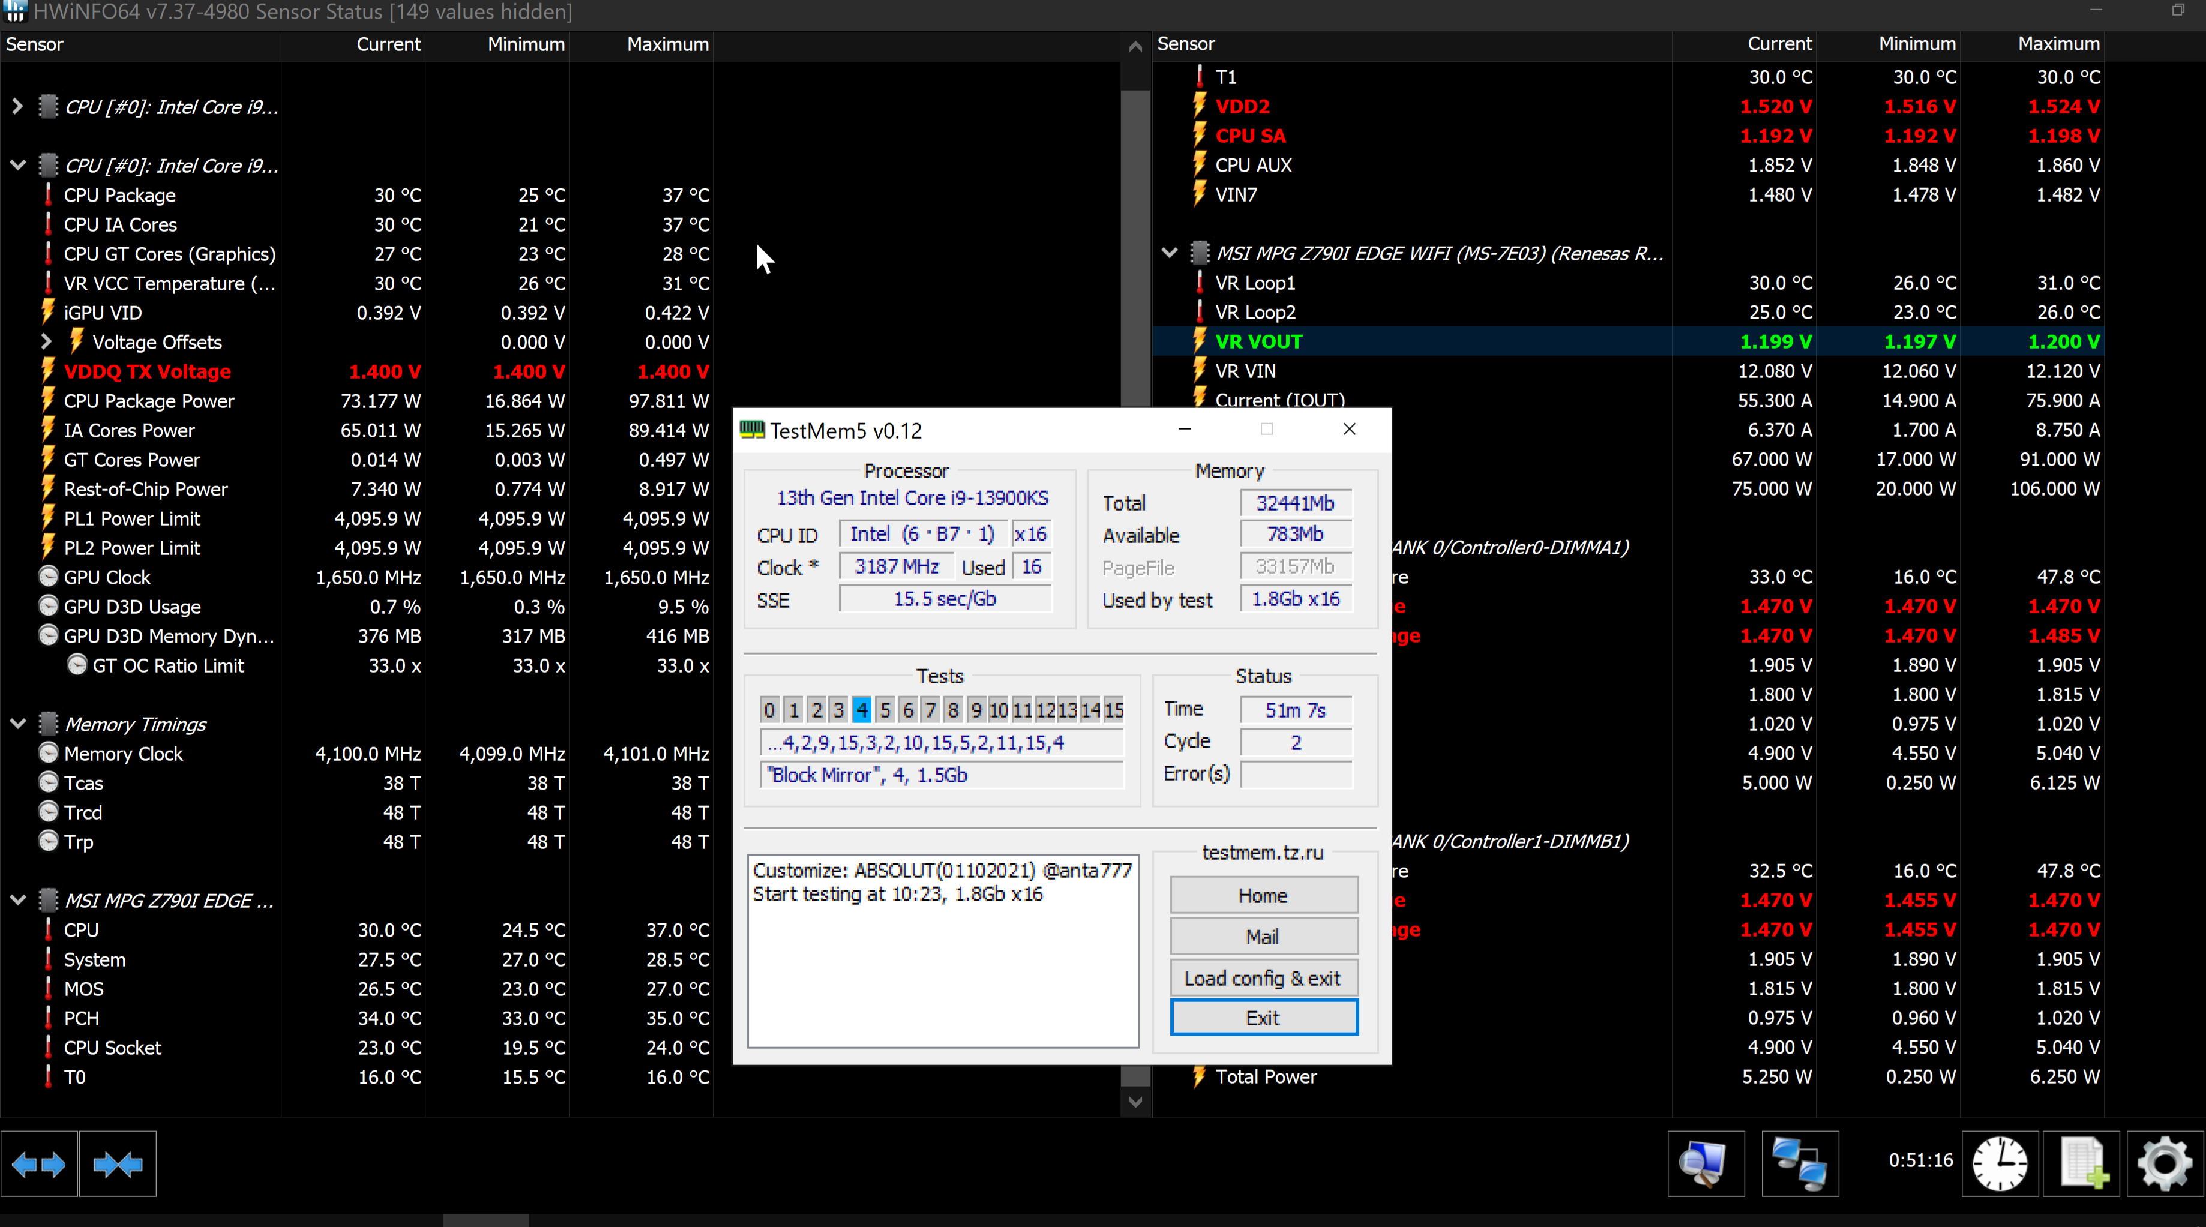Click the GT OC Ratio Limit gauge icon
This screenshot has width=2206, height=1227.
click(x=77, y=664)
